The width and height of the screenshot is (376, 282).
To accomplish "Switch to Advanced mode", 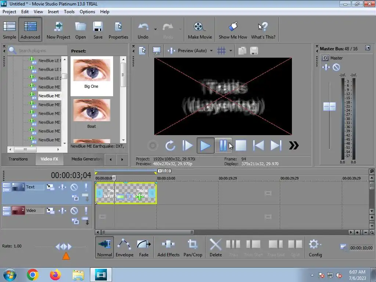I will click(x=30, y=30).
